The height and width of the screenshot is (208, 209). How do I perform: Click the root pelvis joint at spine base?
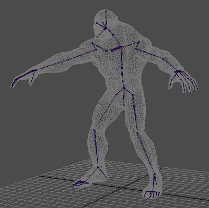point(124,88)
